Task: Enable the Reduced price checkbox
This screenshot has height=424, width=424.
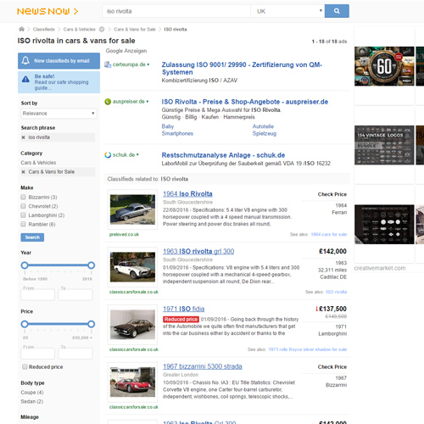Action: (25, 366)
